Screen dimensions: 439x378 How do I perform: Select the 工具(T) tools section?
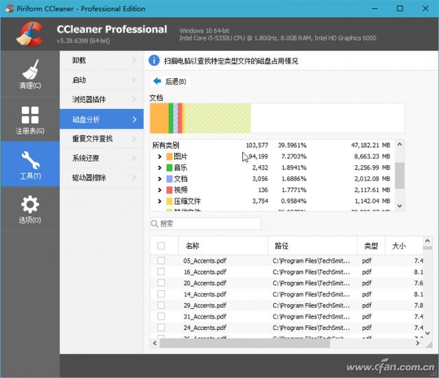[30, 165]
